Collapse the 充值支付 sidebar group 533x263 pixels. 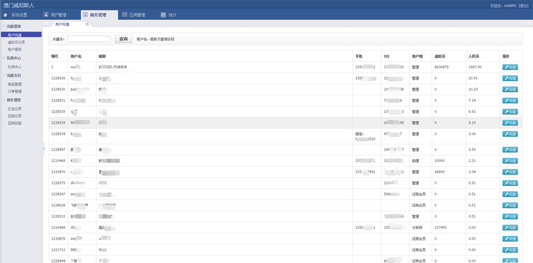click(x=4, y=75)
